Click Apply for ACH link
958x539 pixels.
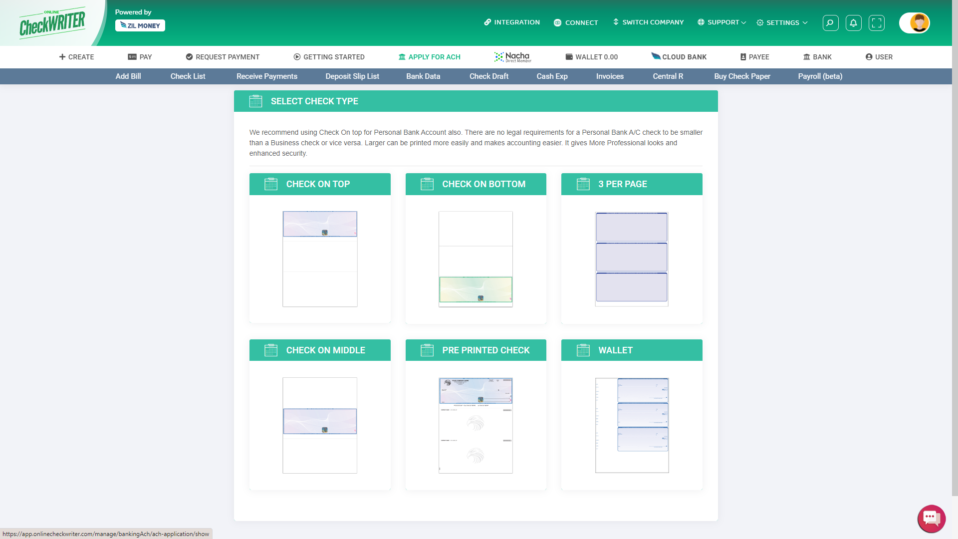(429, 57)
